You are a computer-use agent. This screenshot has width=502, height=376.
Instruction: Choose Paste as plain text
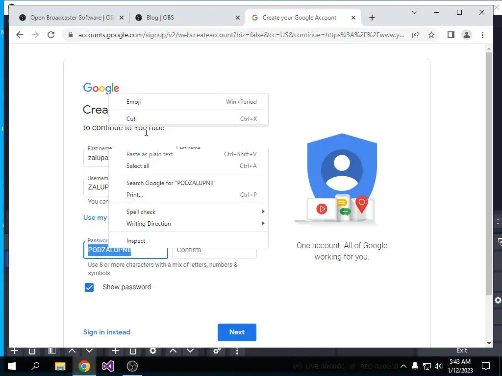(x=188, y=154)
